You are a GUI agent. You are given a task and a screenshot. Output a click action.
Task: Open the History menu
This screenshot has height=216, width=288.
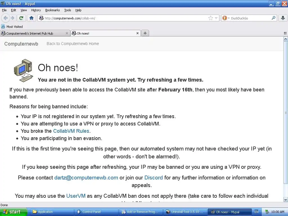point(36,10)
